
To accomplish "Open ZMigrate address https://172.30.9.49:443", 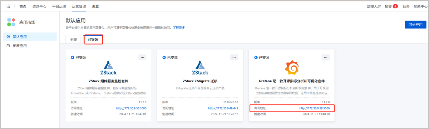I will [x=223, y=108].
